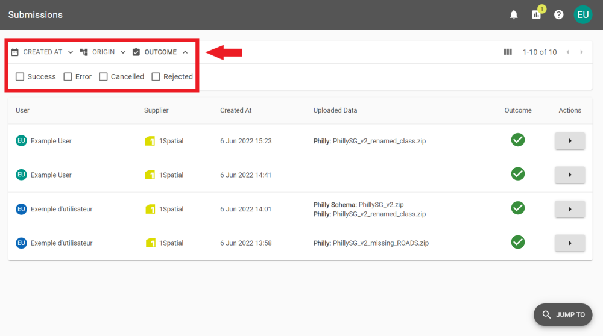Go to previous page of results
The height and width of the screenshot is (336, 603).
(x=567, y=52)
